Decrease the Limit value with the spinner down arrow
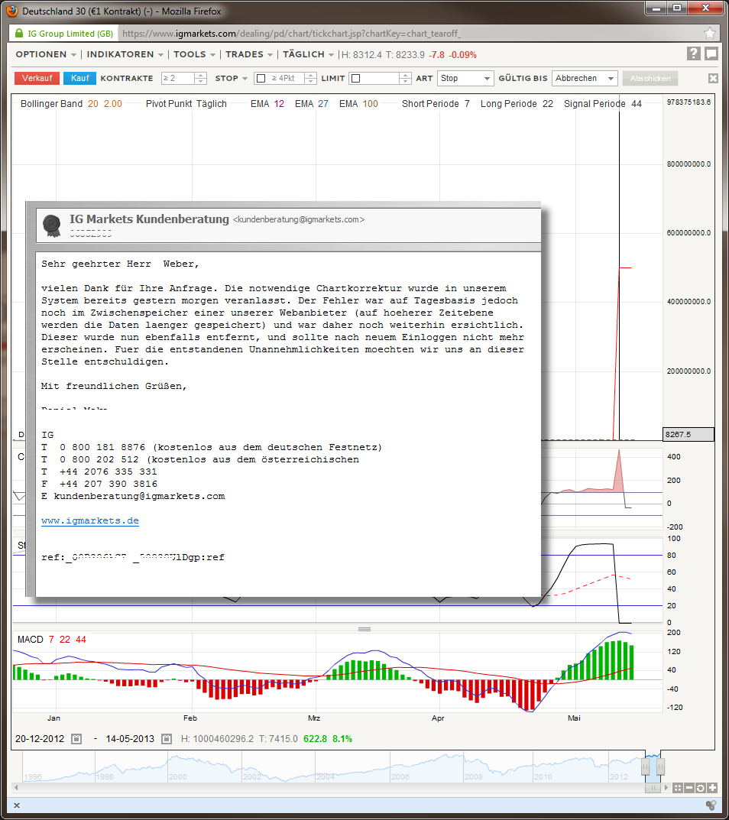Screen dimensions: 729x820 [x=405, y=82]
